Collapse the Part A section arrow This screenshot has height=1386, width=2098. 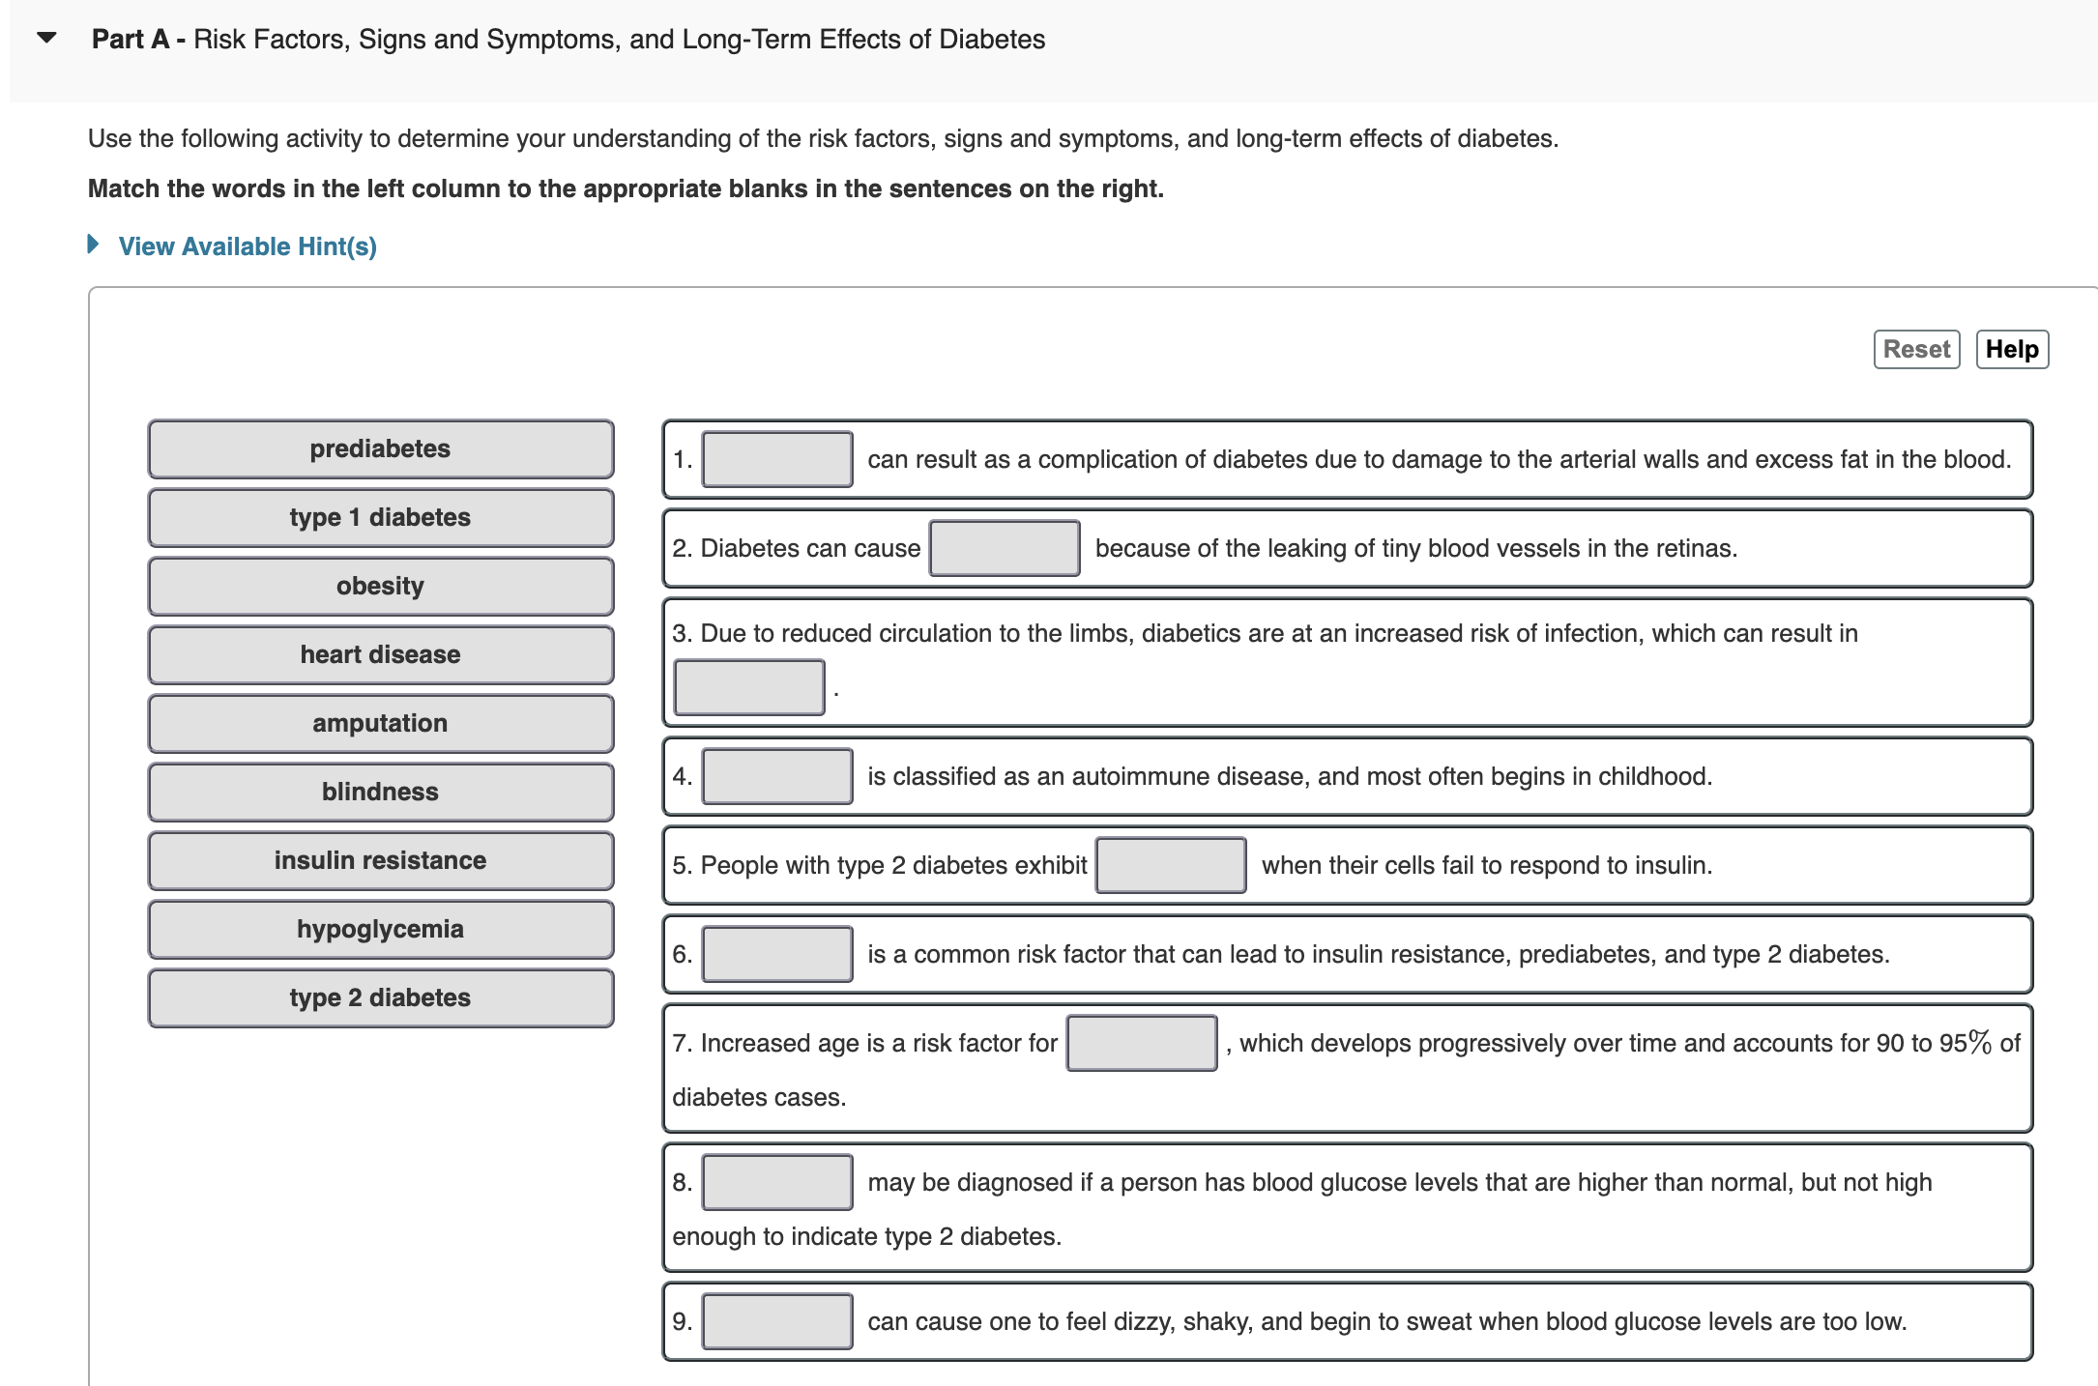pyautogui.click(x=46, y=39)
